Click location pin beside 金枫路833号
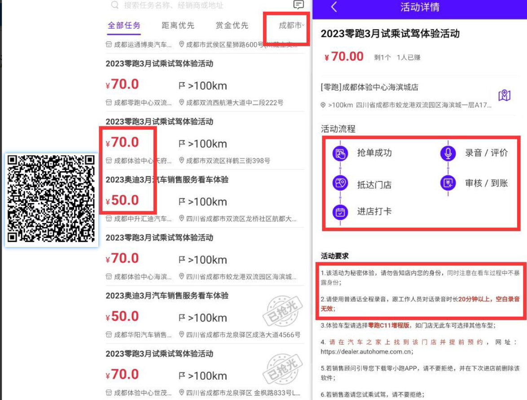527x400 pixels. 181,392
